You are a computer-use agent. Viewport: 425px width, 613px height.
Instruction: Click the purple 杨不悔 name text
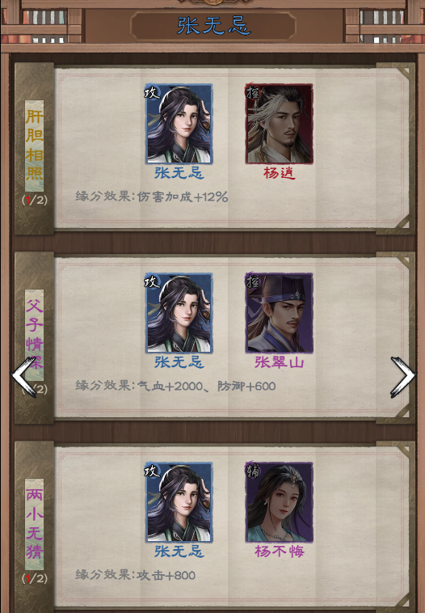tap(280, 552)
